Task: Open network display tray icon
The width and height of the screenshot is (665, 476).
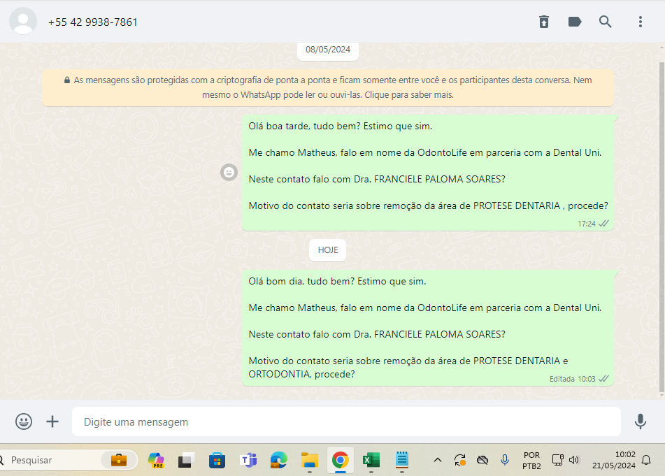Action: pos(558,460)
